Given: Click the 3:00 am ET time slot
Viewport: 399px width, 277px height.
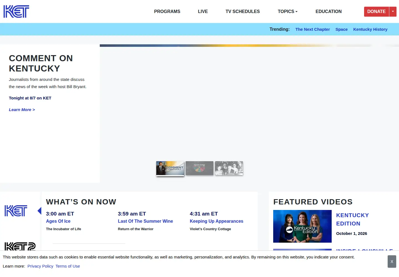Looking at the screenshot, I should 60,214.
